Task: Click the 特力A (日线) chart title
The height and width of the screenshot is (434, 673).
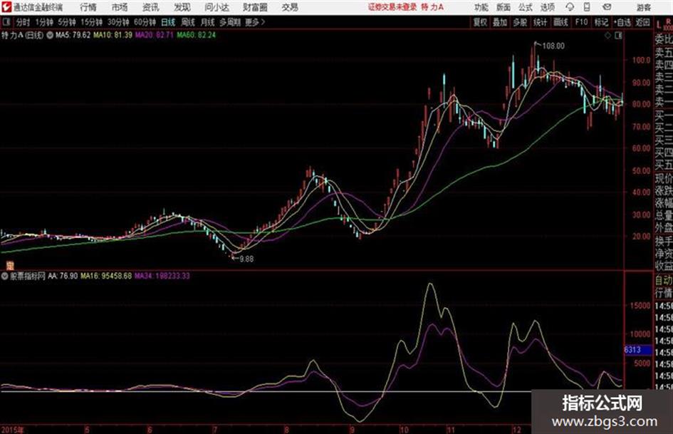Action: pyautogui.click(x=22, y=35)
